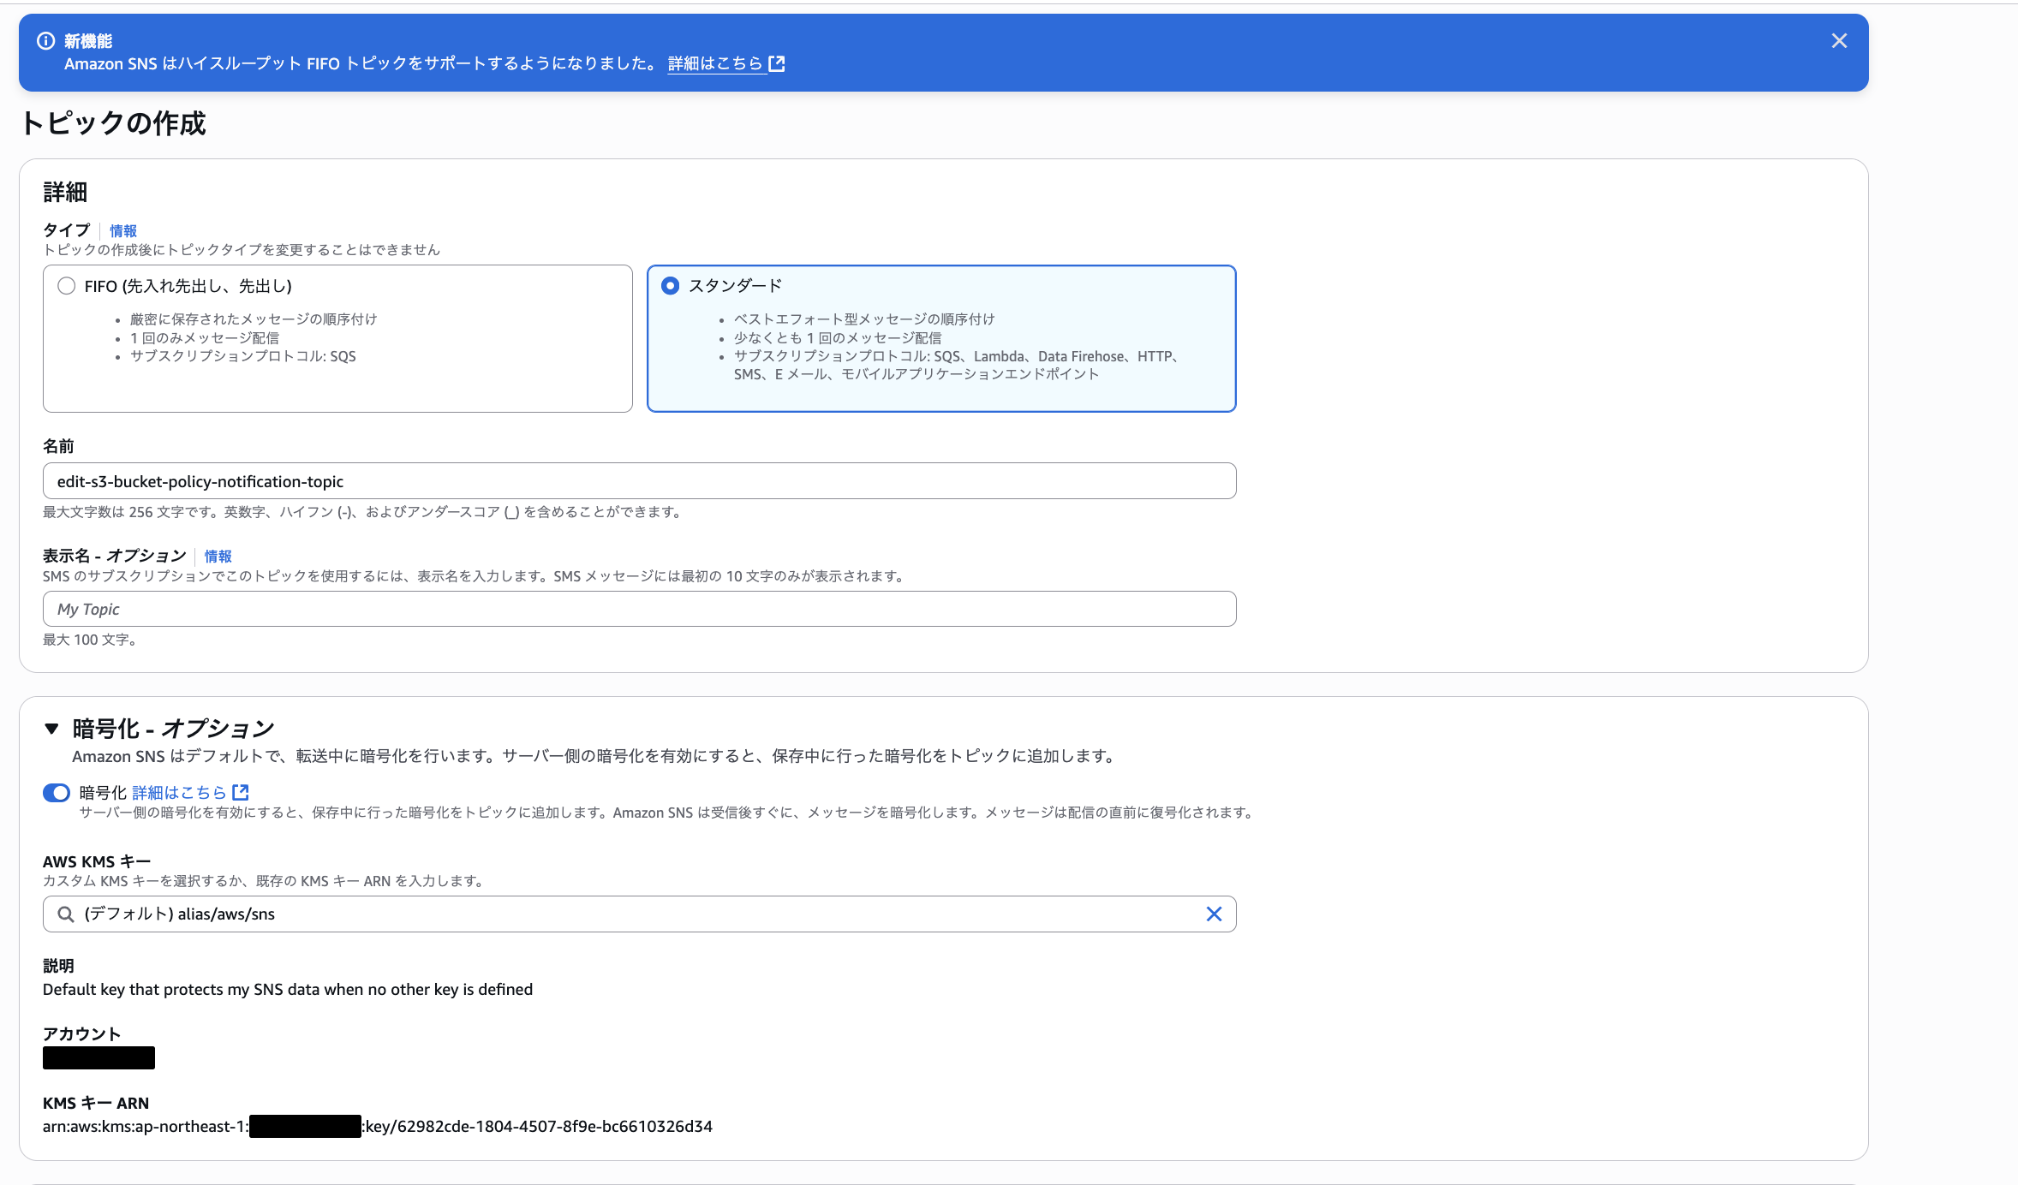This screenshot has height=1185, width=2018.
Task: Open the 情報 link next to 表示名
Action: point(218,557)
